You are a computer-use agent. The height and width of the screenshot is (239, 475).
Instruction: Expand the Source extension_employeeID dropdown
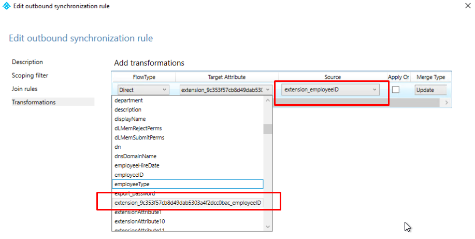pos(374,90)
